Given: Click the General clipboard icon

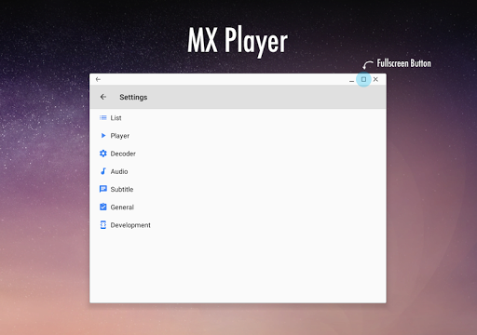Looking at the screenshot, I should (103, 207).
